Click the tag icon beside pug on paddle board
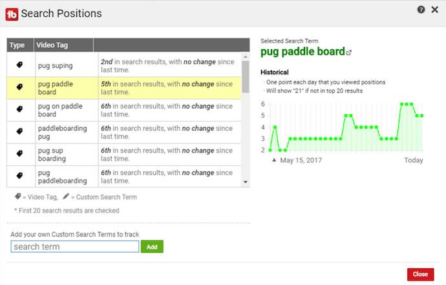This screenshot has height=285, width=446. 19,110
